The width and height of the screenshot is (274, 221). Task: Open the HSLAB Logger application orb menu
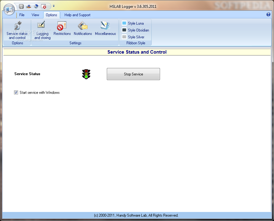click(x=9, y=9)
